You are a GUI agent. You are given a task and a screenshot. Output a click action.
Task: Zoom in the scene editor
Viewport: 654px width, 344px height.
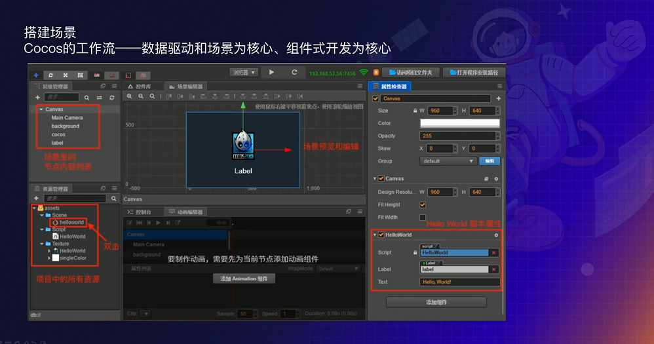click(x=130, y=96)
